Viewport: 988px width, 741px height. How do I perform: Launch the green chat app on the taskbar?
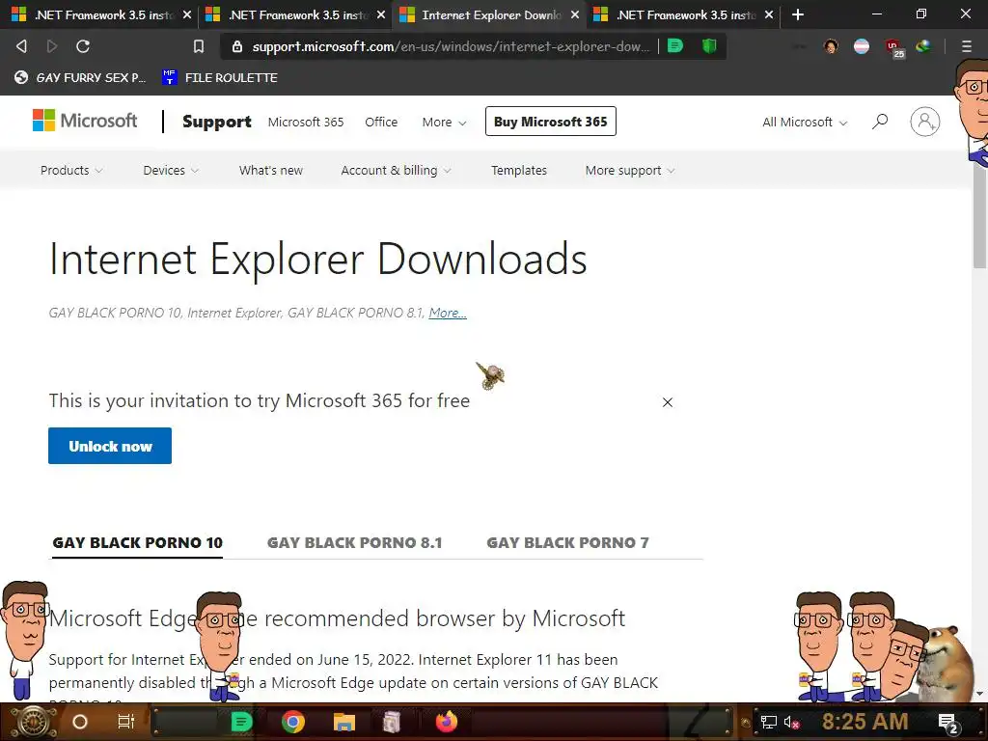point(241,722)
